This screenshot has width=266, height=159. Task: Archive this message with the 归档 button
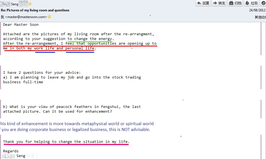click(235, 3)
